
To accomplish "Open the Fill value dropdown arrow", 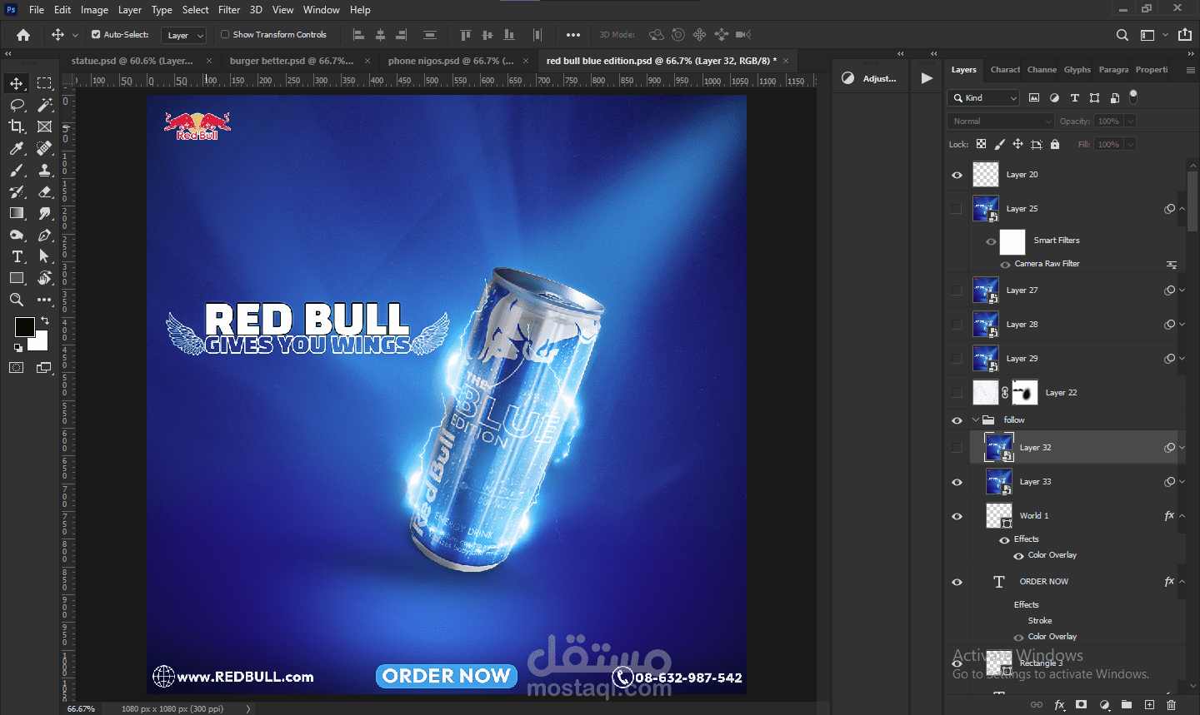I will coord(1131,145).
